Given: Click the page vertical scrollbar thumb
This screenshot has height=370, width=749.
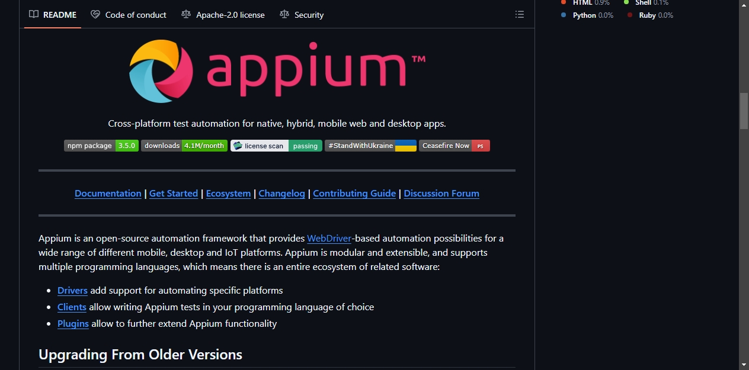Looking at the screenshot, I should (744, 111).
